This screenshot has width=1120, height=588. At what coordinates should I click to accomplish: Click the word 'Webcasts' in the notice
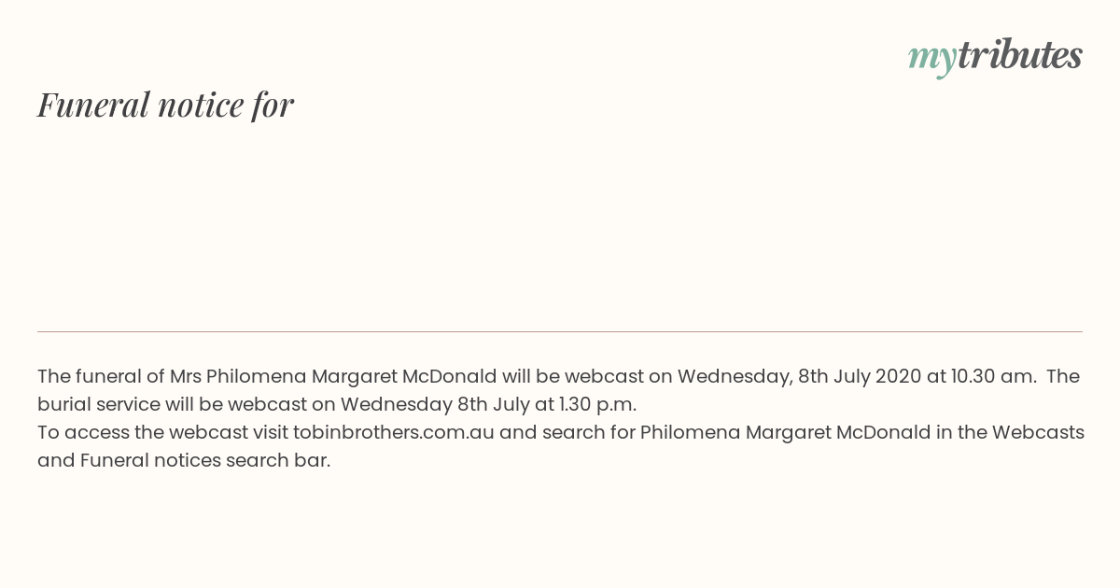click(x=1038, y=432)
